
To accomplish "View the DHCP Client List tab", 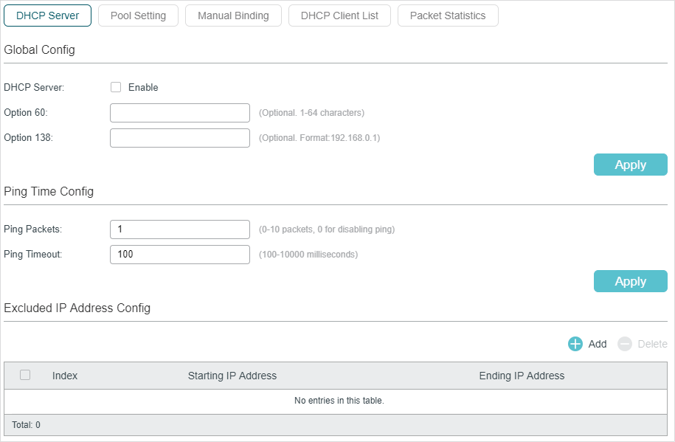I will click(x=339, y=15).
